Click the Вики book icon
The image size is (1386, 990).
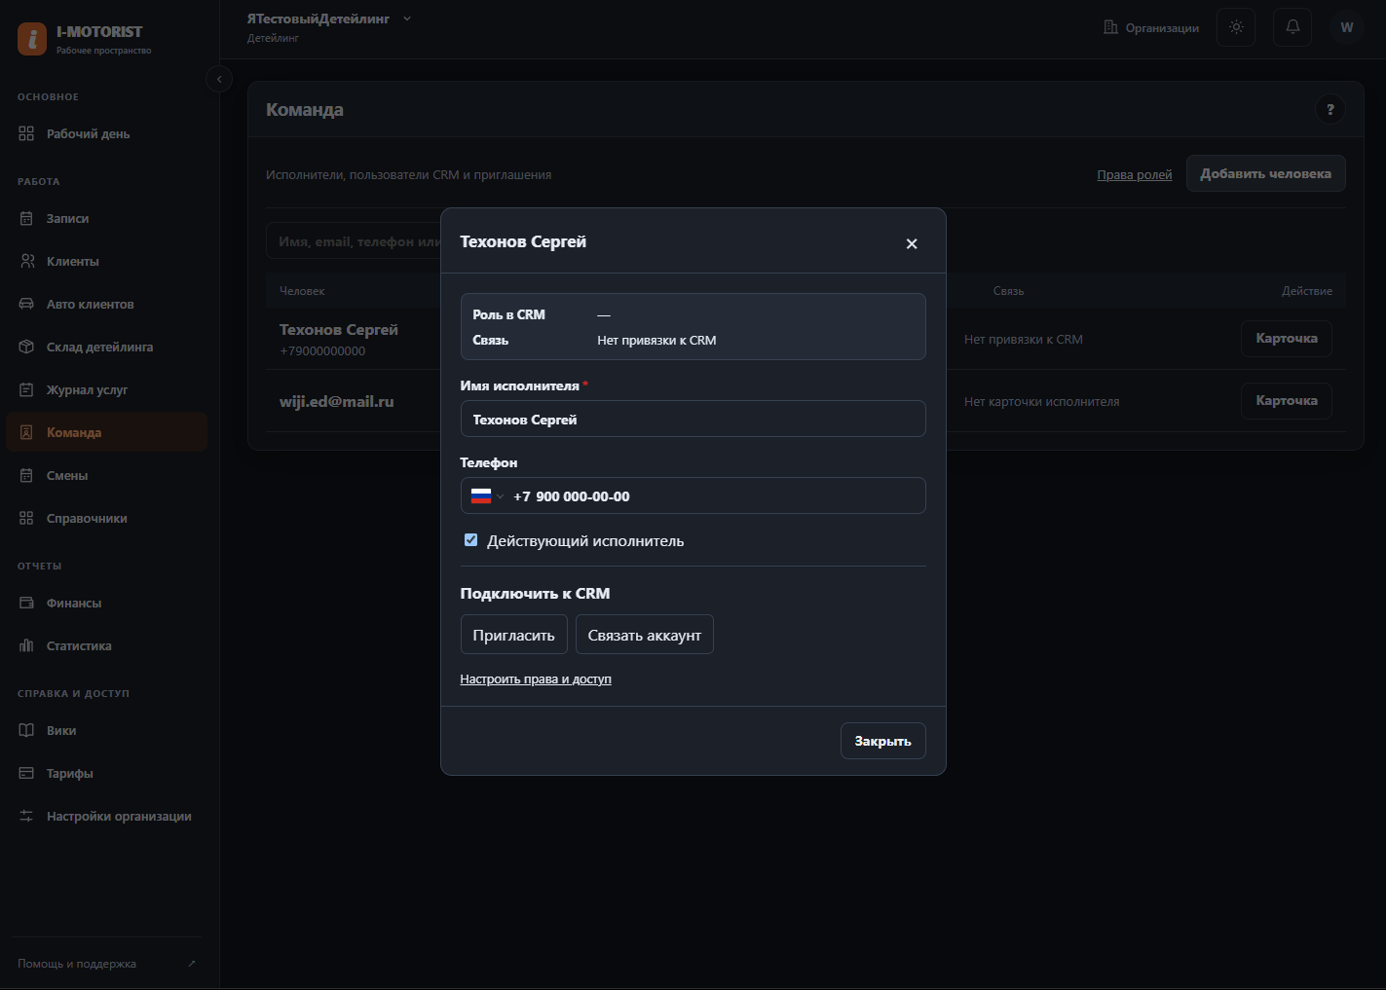[x=26, y=730]
